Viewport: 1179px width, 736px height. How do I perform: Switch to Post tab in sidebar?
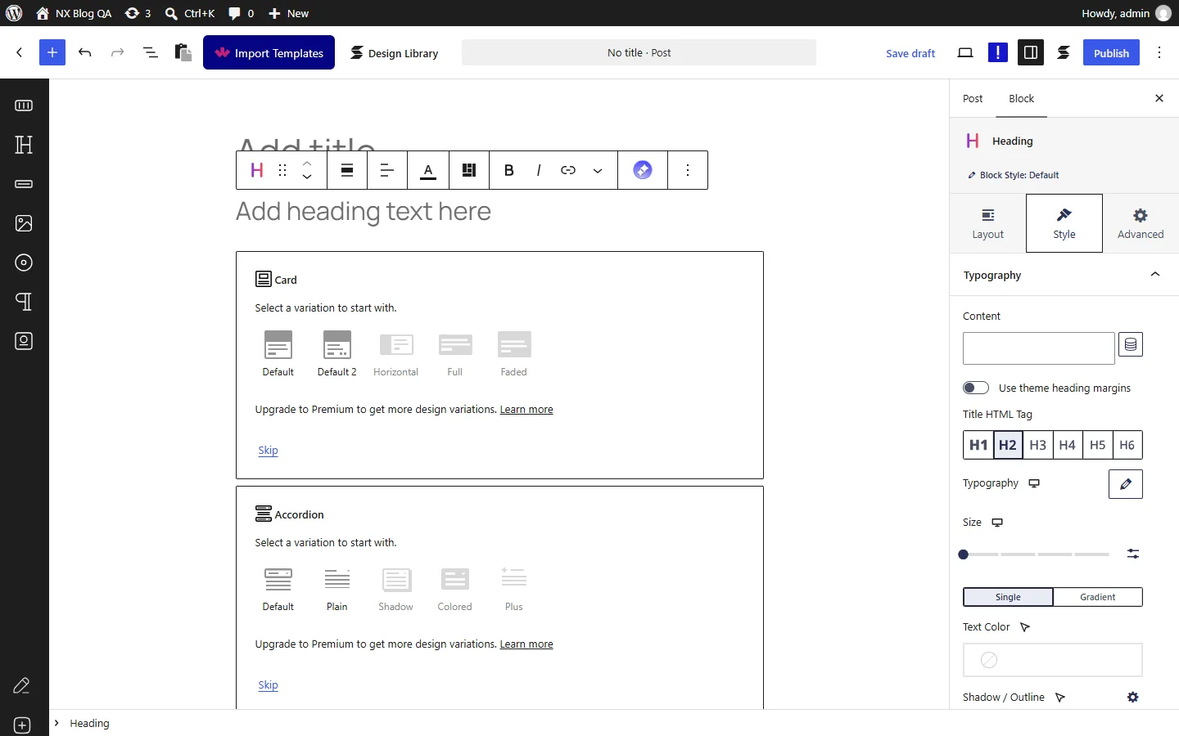(x=973, y=98)
